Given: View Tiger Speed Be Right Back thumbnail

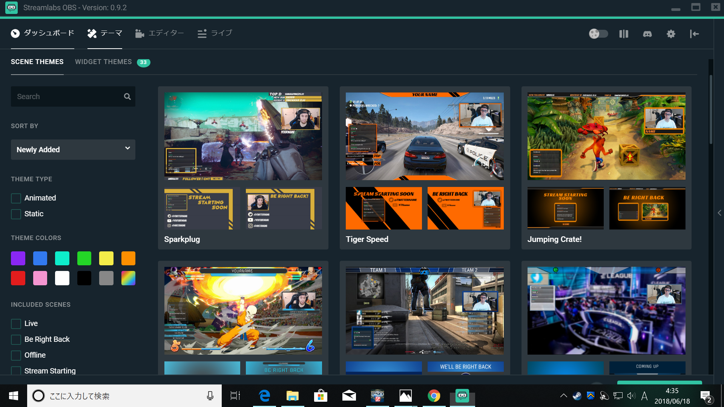Looking at the screenshot, I should point(466,208).
